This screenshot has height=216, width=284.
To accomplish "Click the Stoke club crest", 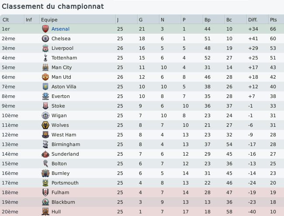I will [45, 106].
